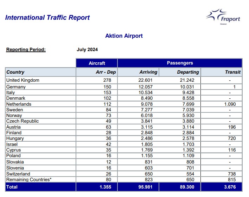The width and height of the screenshot is (249, 197).
Task: Select the 'July 2024' period value
Action: (x=87, y=49)
